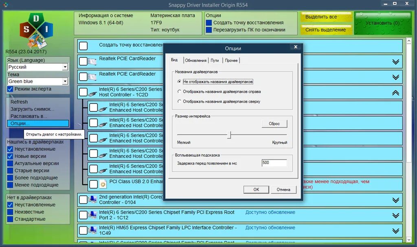Confirm options with the OK button
Screen dimensions: 417x247
[256, 190]
